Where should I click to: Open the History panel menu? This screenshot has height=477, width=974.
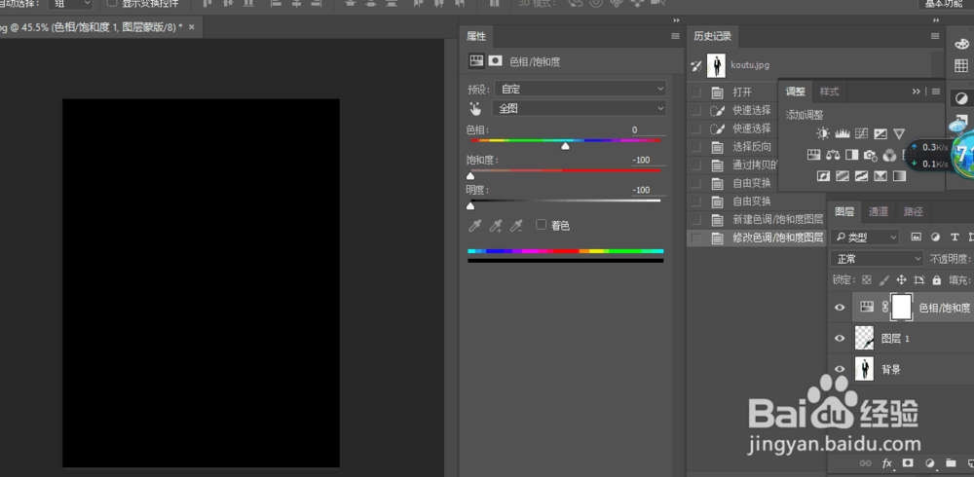(935, 36)
